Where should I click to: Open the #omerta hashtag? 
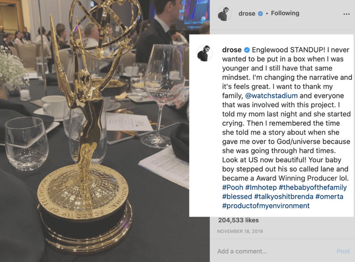coord(329,196)
